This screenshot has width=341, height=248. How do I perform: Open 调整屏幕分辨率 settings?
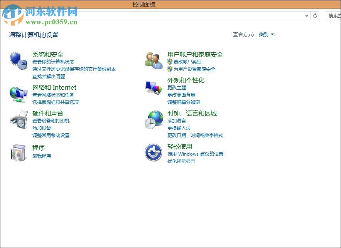coord(184,102)
